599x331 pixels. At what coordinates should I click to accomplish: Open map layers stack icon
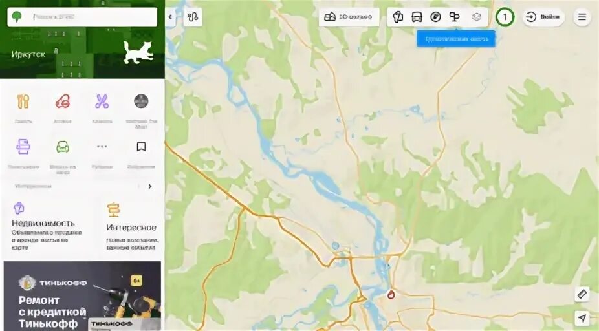click(476, 17)
